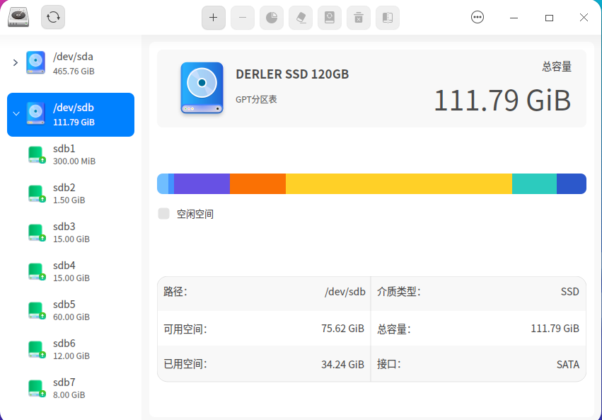
Task: Close the disk manager window
Action: tap(584, 17)
